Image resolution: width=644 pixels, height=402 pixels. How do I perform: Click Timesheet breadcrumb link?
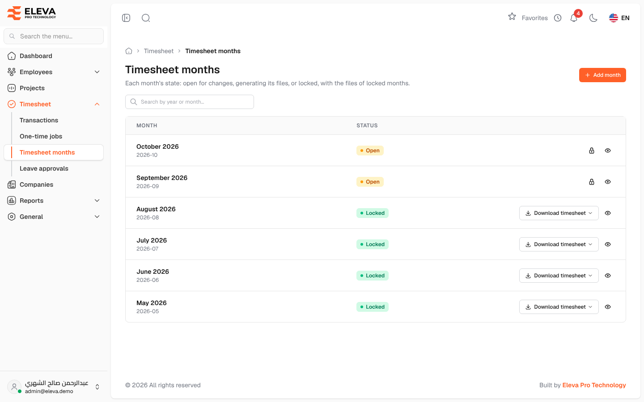pyautogui.click(x=159, y=51)
